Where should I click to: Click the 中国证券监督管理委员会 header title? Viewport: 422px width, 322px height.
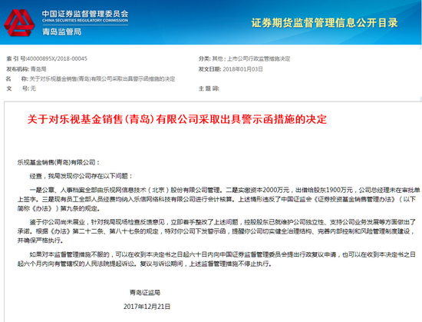[x=85, y=14]
